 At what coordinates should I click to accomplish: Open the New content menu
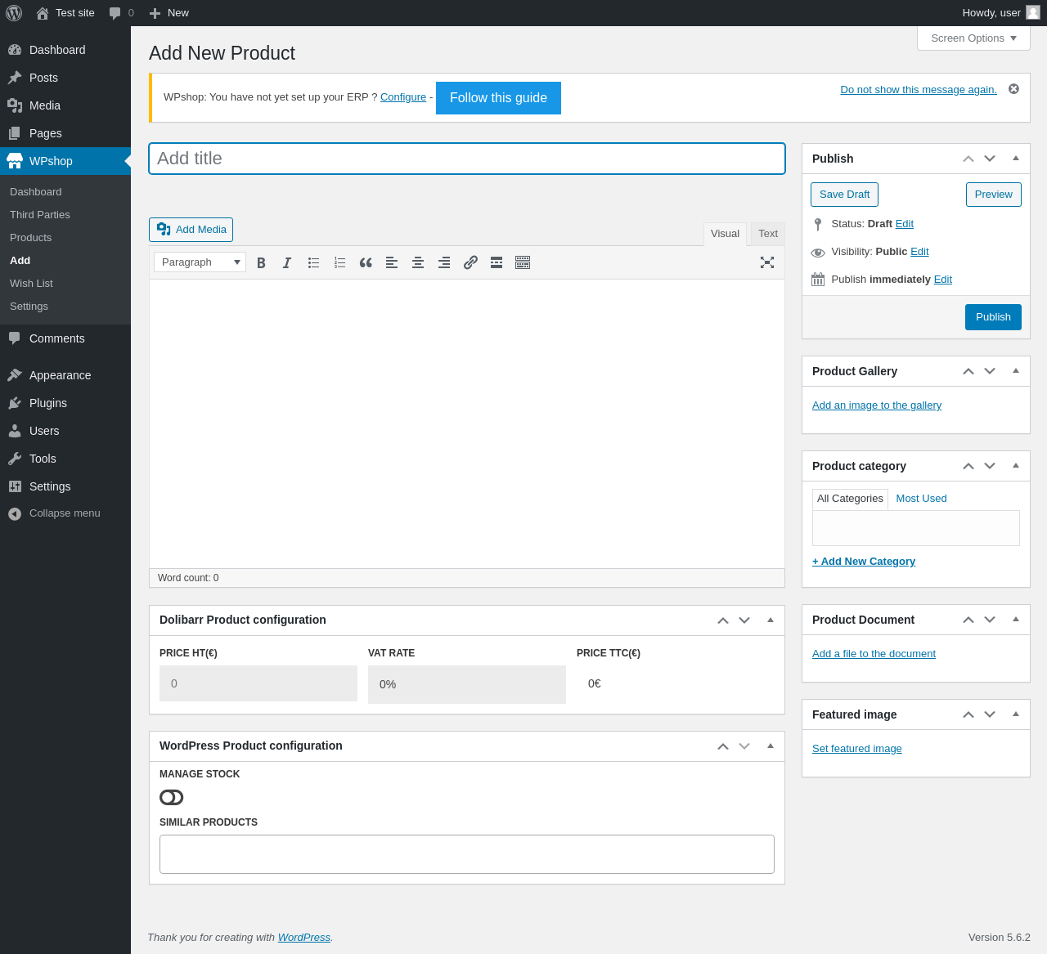point(169,13)
